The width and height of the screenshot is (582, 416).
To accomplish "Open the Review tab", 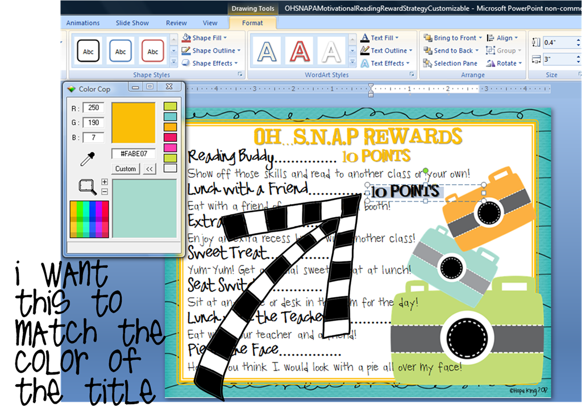I will 176,23.
